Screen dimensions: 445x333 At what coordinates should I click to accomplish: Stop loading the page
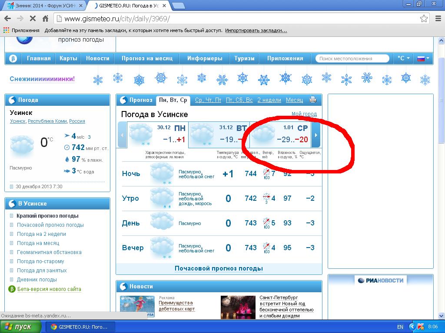point(33,19)
